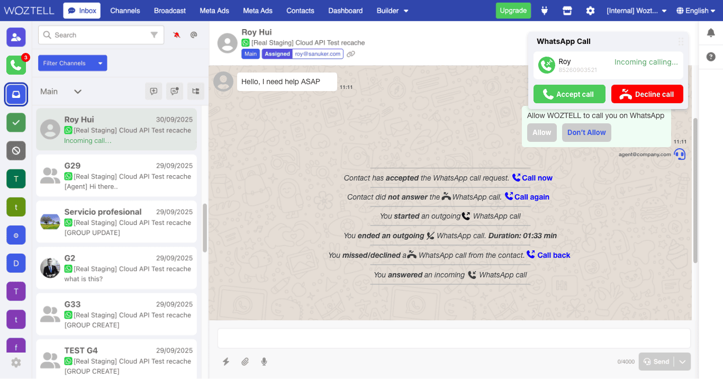The height and width of the screenshot is (379, 723).
Task: Open the settings gear in top bar
Action: [590, 11]
